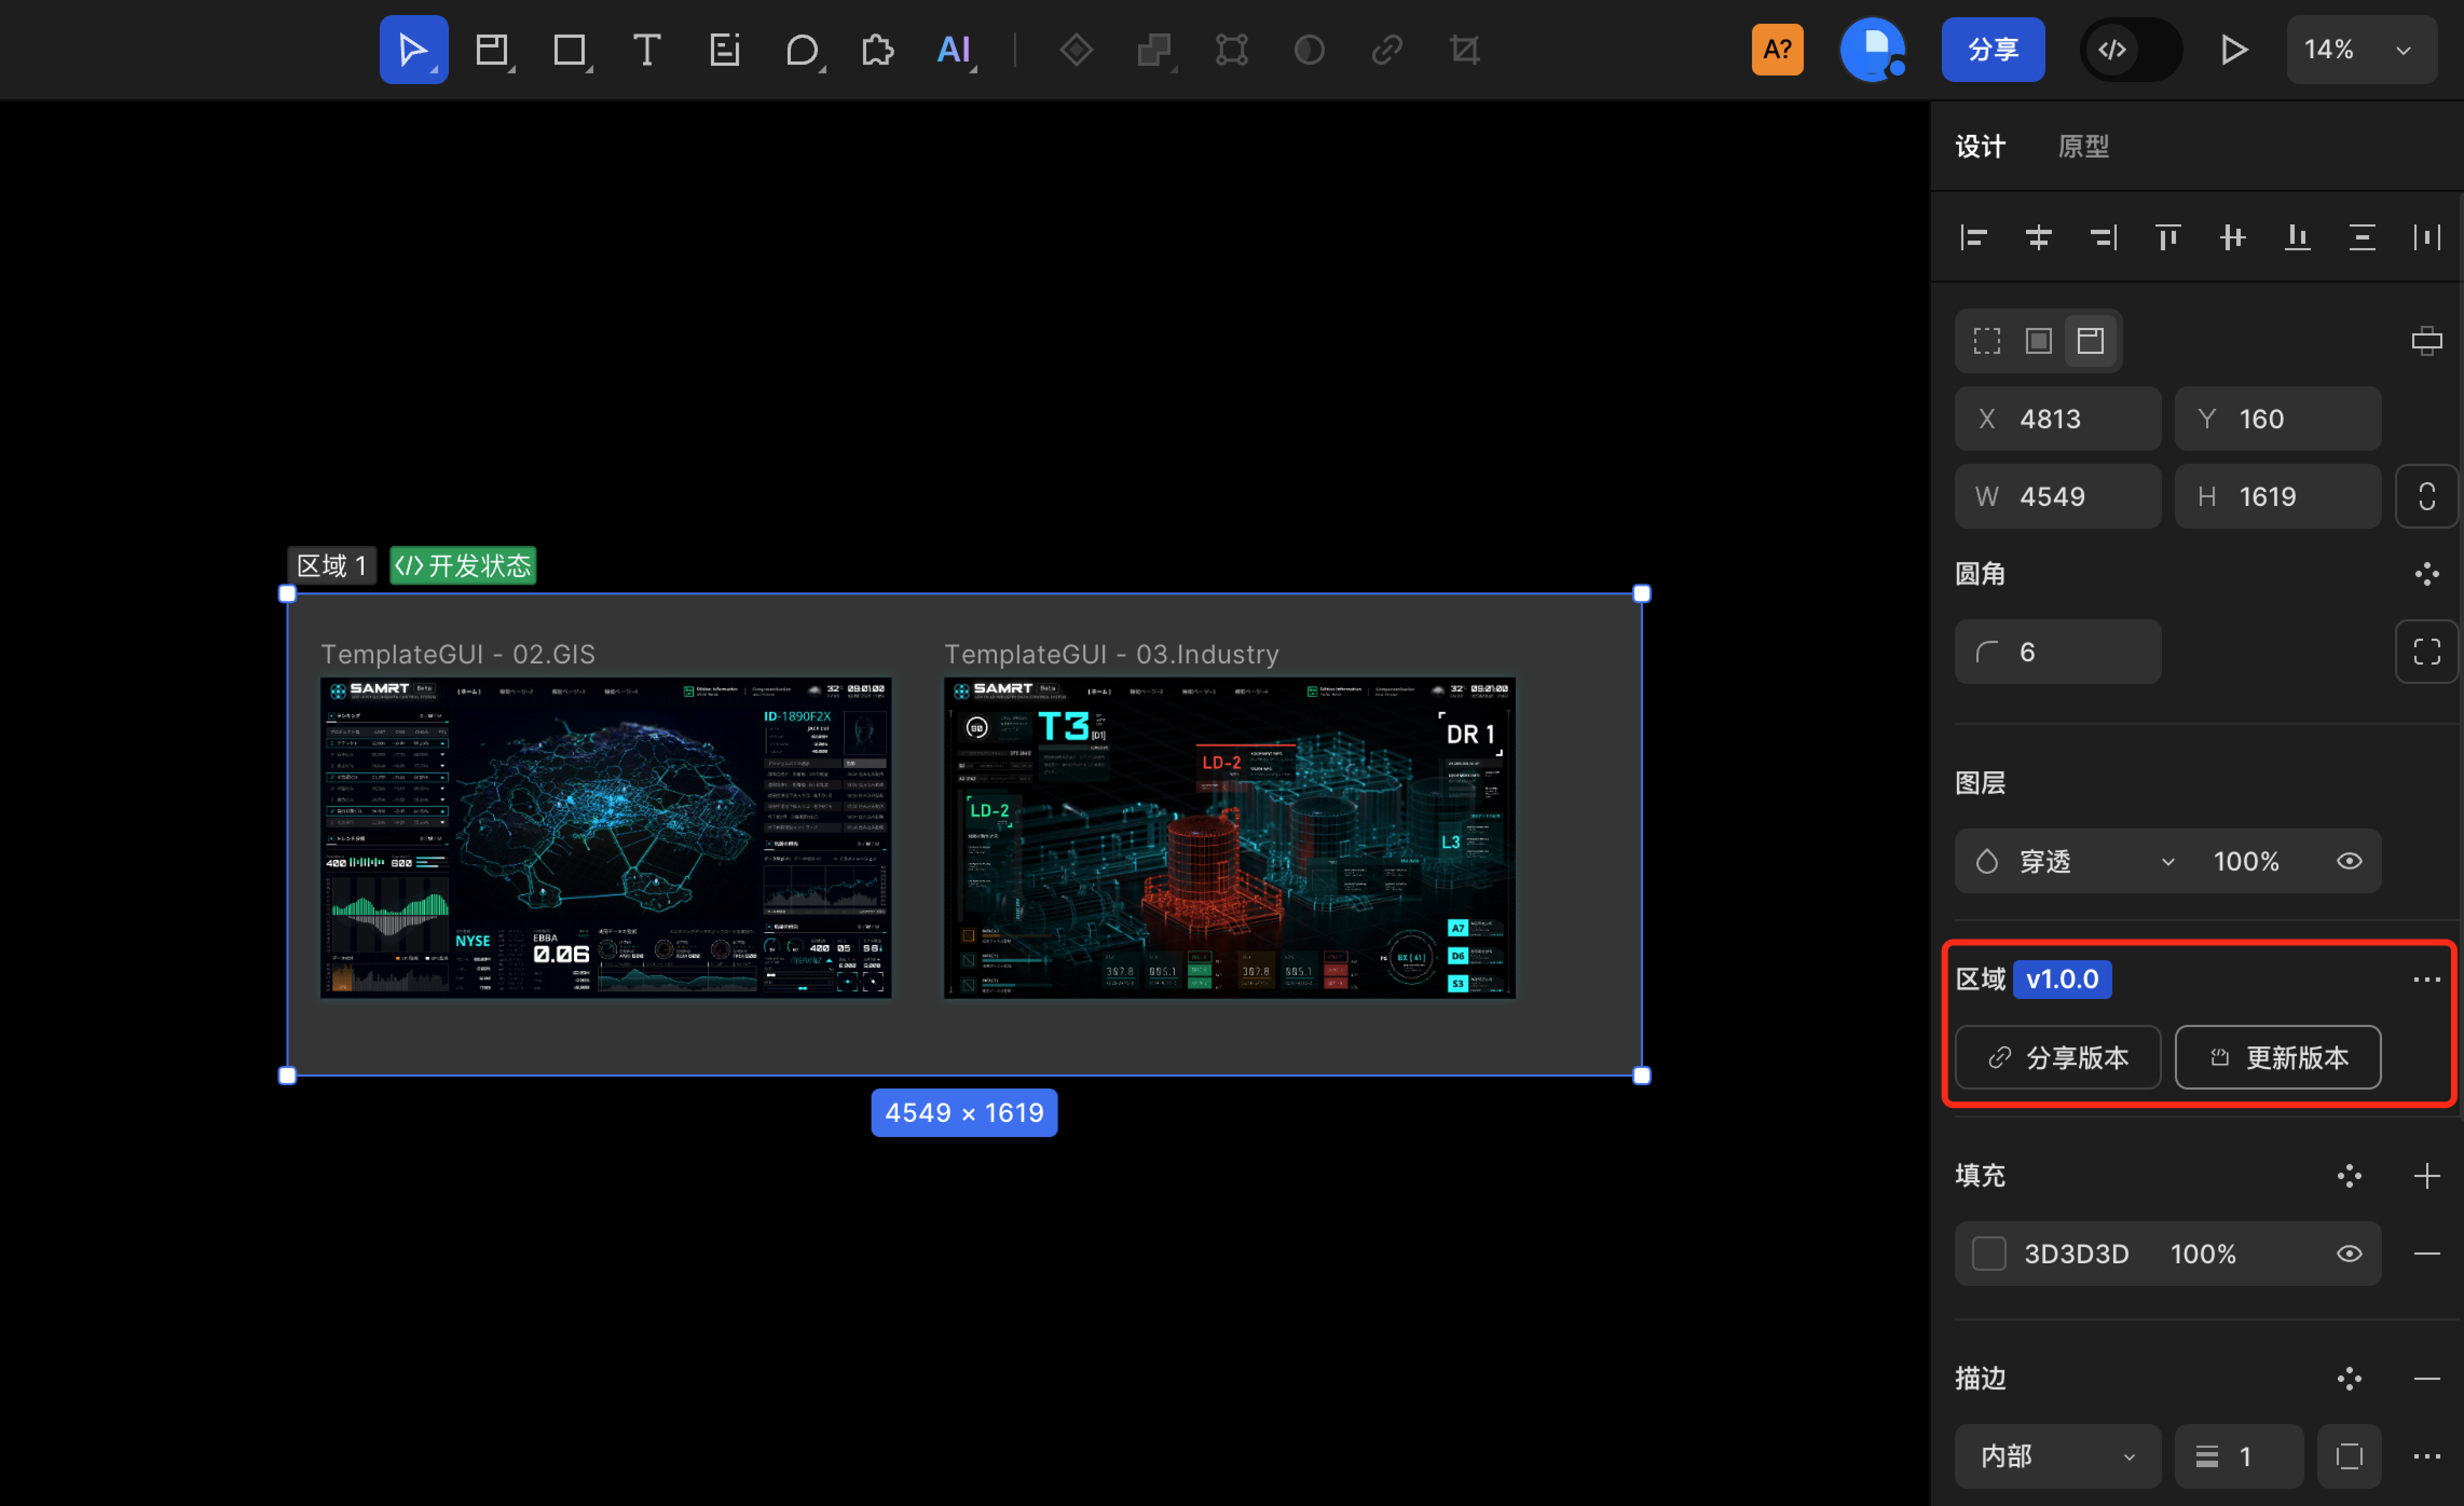This screenshot has width=2464, height=1506.
Task: Remove the 3D3D3D fill
Action: pyautogui.click(x=2427, y=1254)
